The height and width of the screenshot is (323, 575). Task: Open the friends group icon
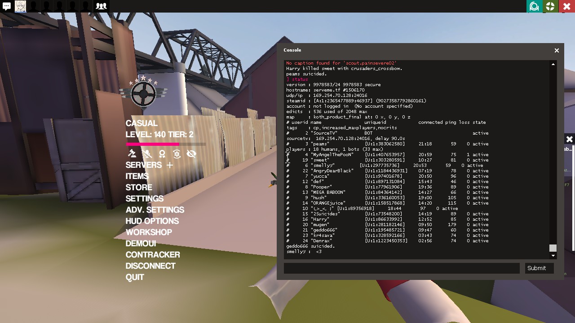(101, 6)
